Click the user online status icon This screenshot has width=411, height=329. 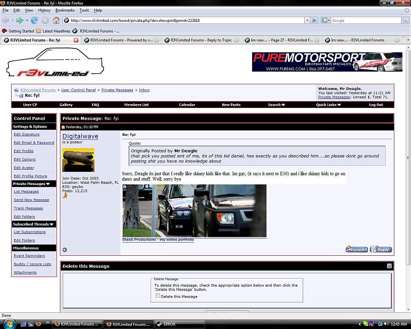65,250
